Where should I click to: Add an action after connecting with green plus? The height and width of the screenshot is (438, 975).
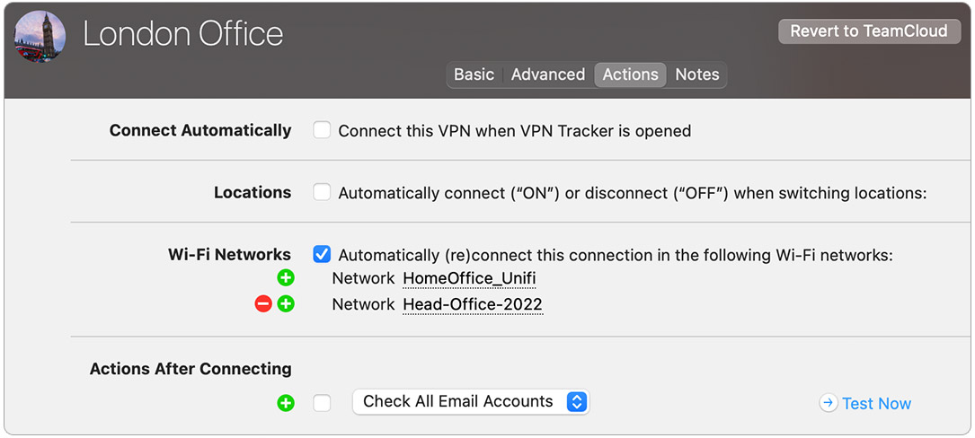[286, 403]
